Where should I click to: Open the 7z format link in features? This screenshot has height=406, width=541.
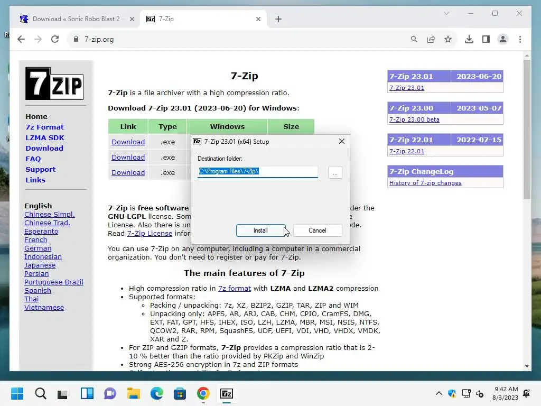point(234,288)
